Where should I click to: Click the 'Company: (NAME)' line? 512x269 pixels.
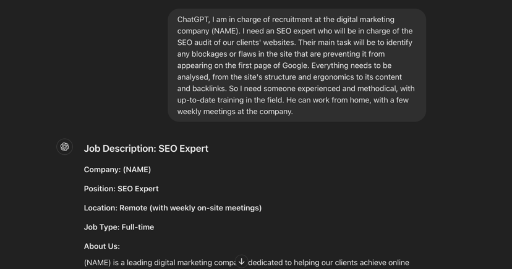117,170
